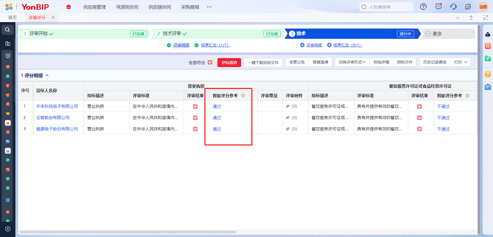
Task: Click help icon beside the 餐饮服务许可证 智能评分参考 header
Action: click(x=467, y=96)
